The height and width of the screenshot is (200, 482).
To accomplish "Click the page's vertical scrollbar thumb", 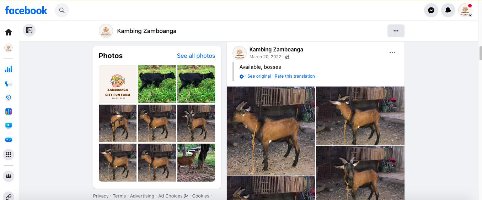I will (x=480, y=53).
